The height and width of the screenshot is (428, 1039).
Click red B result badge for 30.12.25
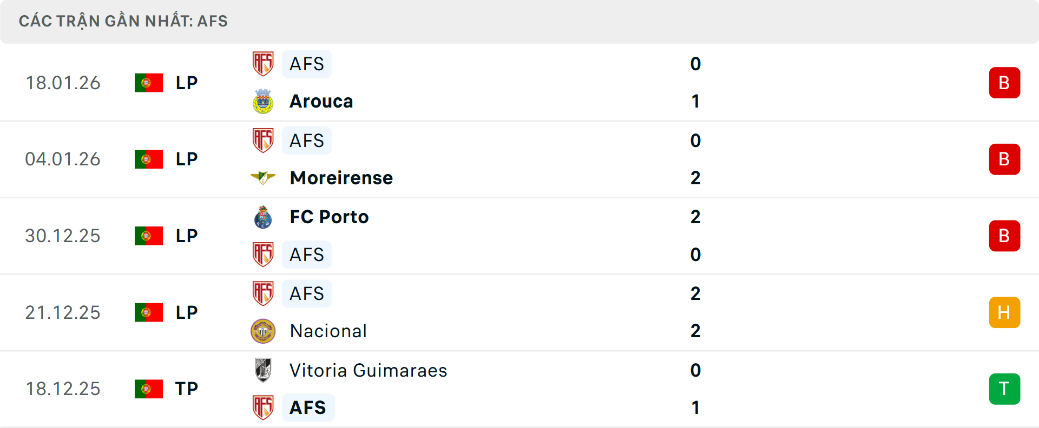(1004, 236)
